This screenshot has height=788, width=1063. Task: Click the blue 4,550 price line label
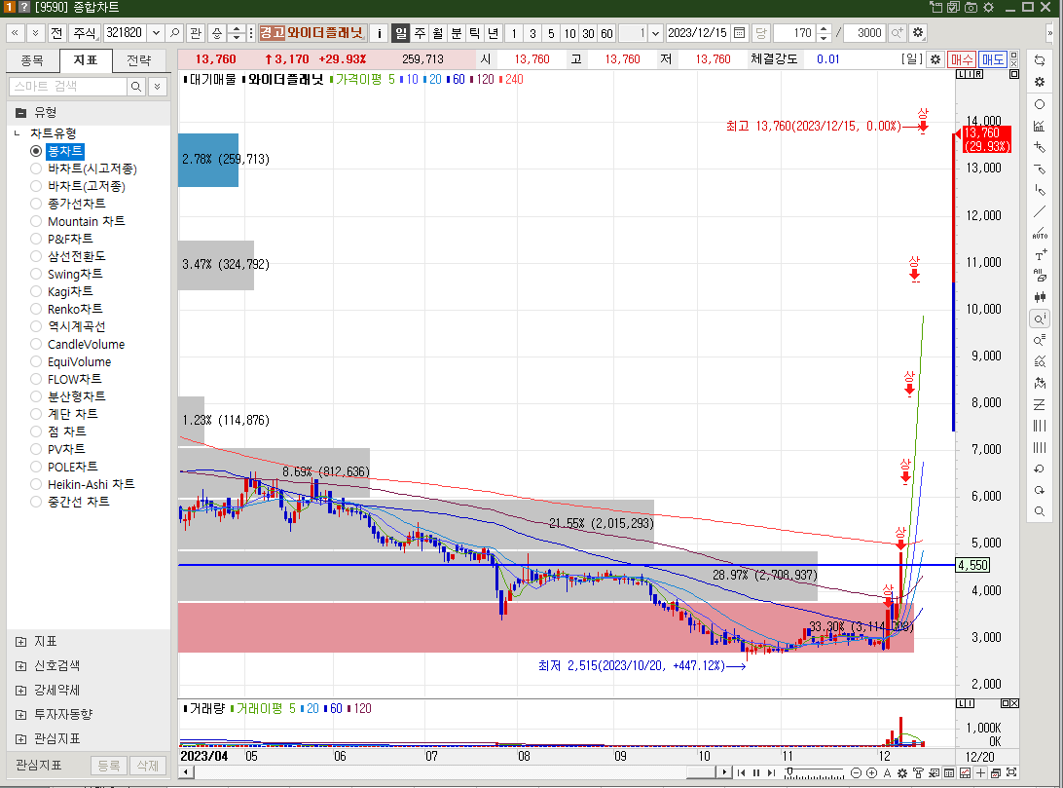tap(972, 565)
